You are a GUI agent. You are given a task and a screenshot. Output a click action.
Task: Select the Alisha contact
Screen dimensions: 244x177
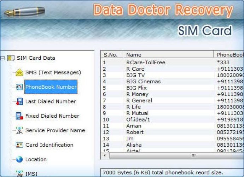point(173,145)
